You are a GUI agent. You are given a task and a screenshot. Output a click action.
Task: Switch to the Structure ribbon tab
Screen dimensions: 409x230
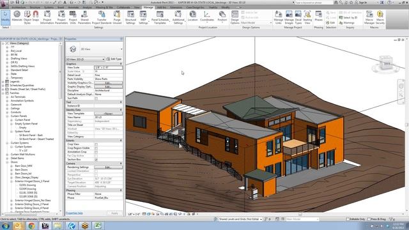click(x=35, y=7)
